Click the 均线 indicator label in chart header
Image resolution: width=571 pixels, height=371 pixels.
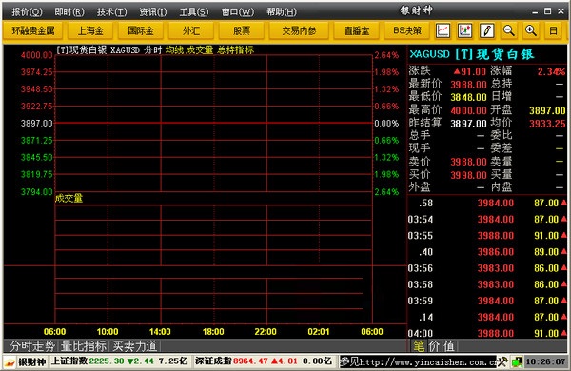pyautogui.click(x=174, y=50)
